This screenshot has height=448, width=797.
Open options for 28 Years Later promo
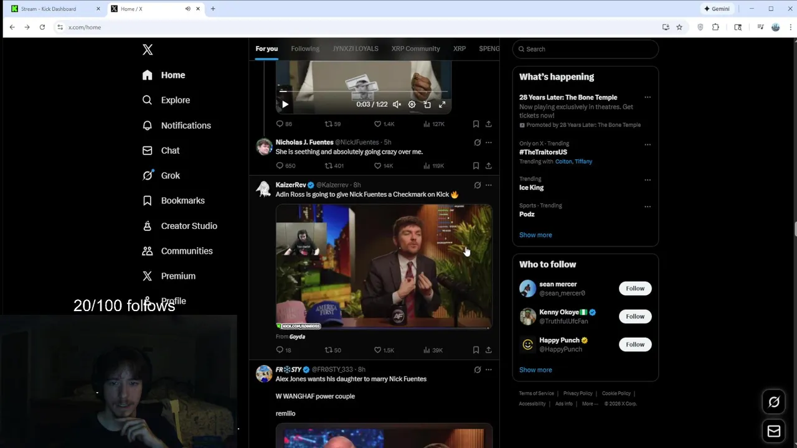click(x=648, y=98)
